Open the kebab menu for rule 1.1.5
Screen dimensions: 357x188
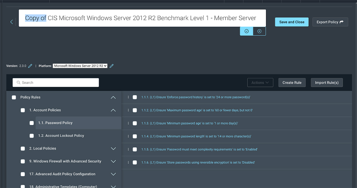point(129,149)
